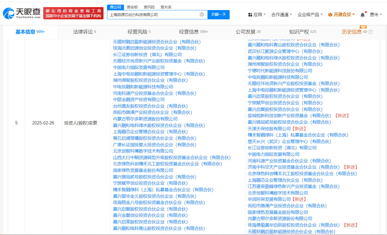Viewport: 387px width, 235px height.
Task: Switch to the 法律诉讼 tab
Action: [84, 32]
